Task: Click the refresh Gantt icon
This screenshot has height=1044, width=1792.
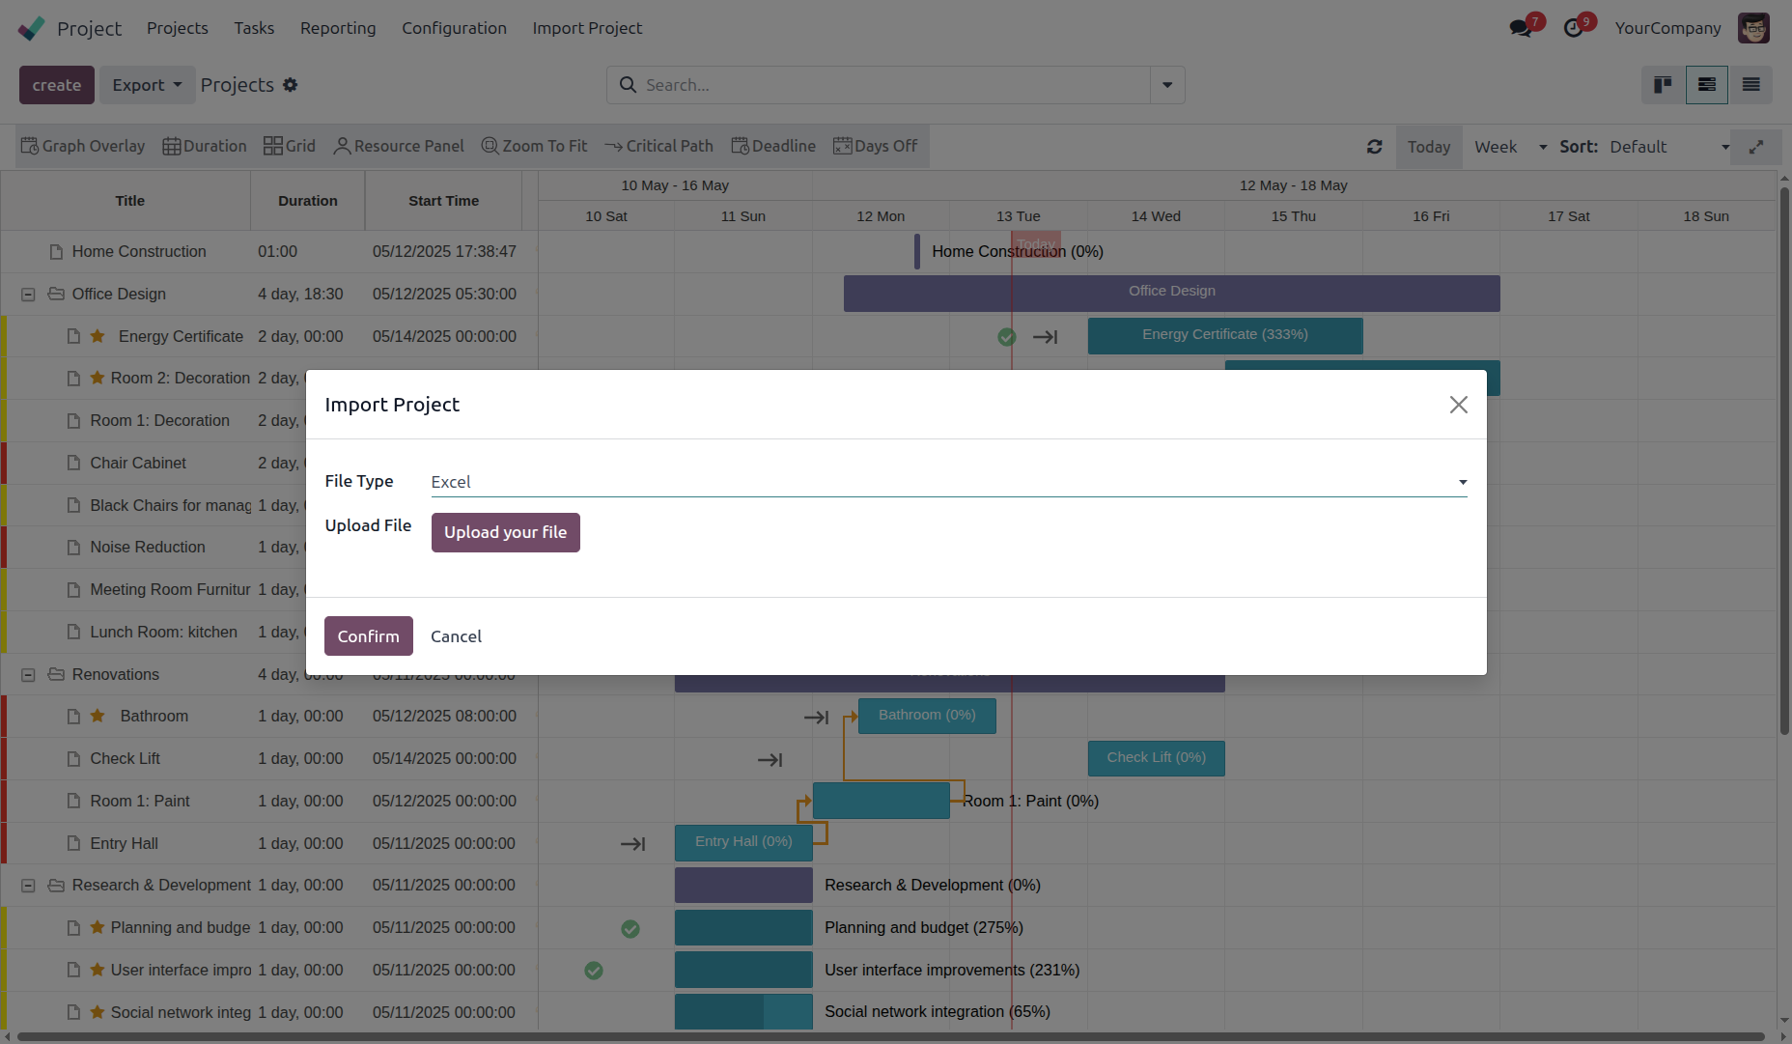Action: [x=1375, y=147]
